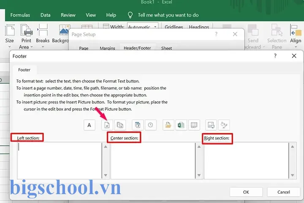
Task: Click the Tell me what you want search box
Action: [168, 15]
